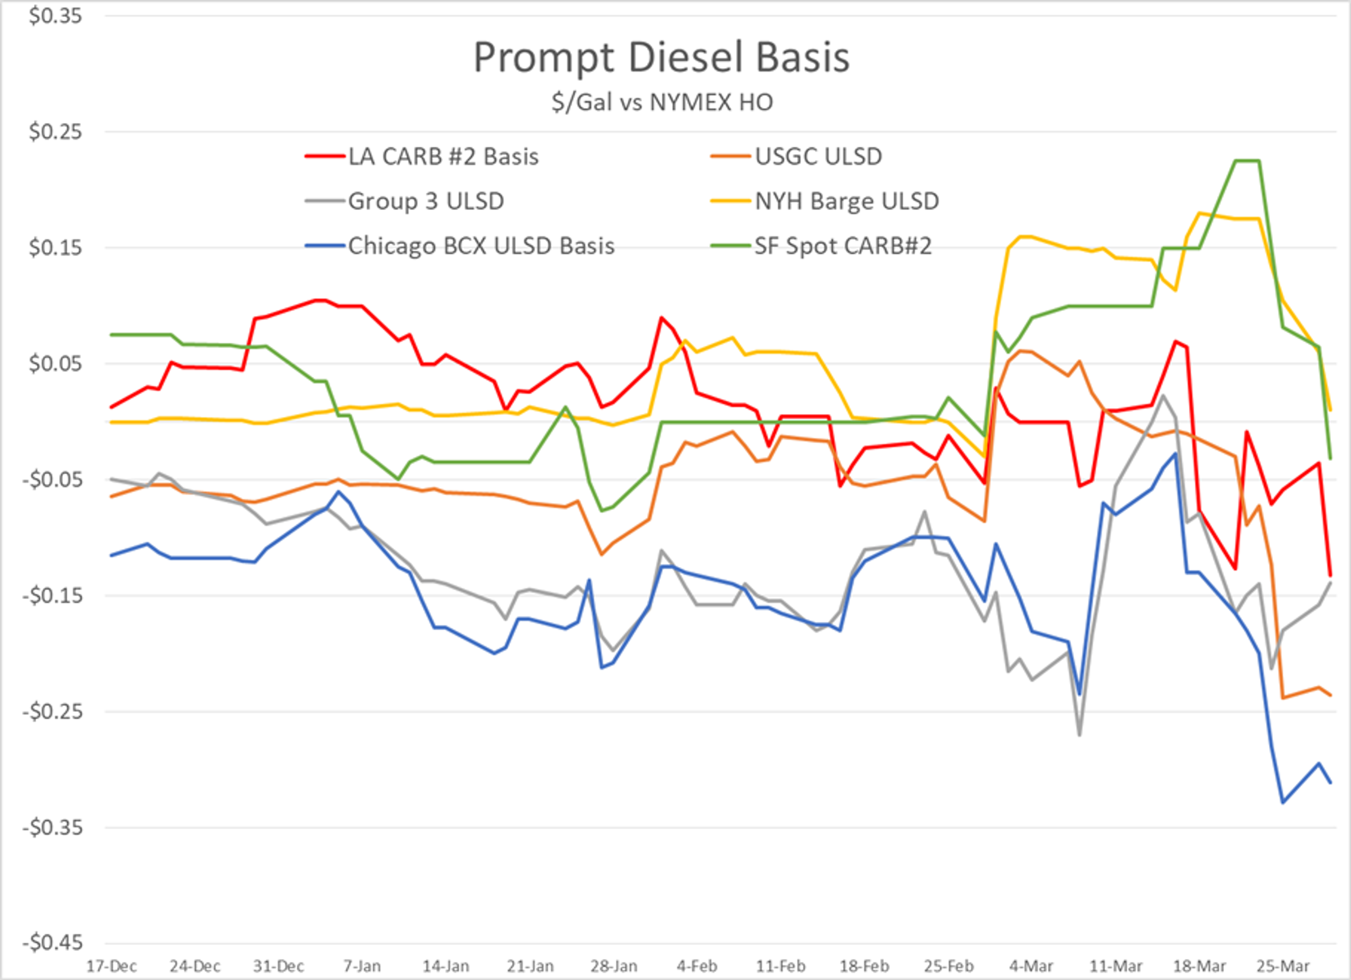Screen dimensions: 1351x980
Task: Click the '-$0.05' y-axis label
Action: click(52, 480)
